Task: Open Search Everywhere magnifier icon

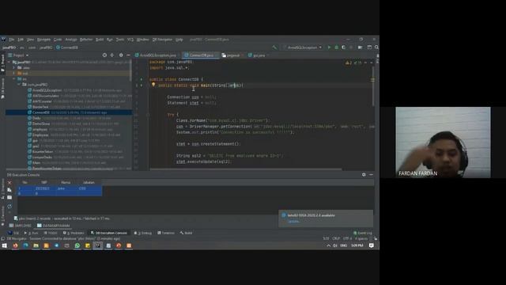Action: pos(376,47)
